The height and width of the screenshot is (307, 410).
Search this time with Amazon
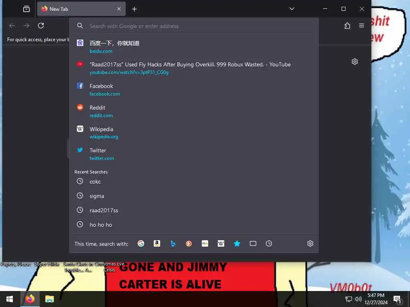[x=157, y=243]
